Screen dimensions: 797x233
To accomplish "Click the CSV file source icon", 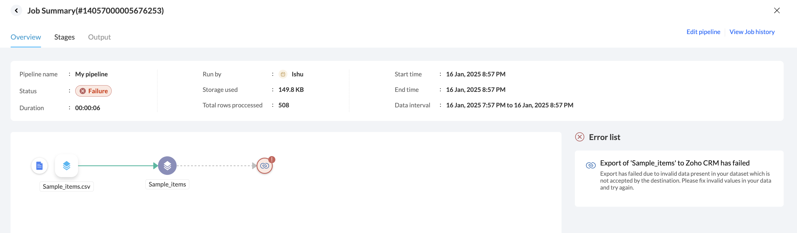I will (39, 166).
